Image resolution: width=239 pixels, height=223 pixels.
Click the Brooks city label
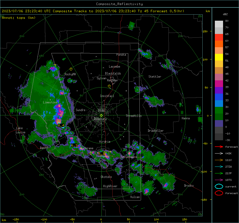[189, 186]
